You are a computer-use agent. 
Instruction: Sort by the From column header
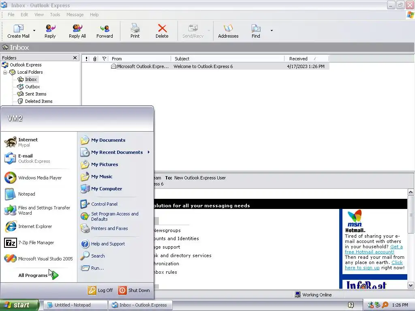point(139,59)
